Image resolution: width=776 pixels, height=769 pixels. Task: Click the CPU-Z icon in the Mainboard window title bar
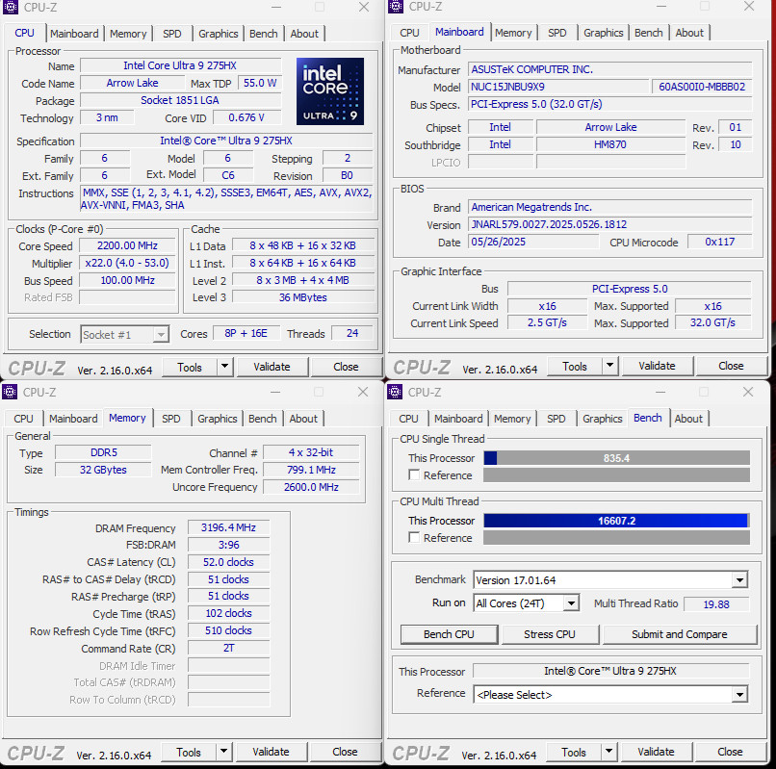(x=396, y=7)
